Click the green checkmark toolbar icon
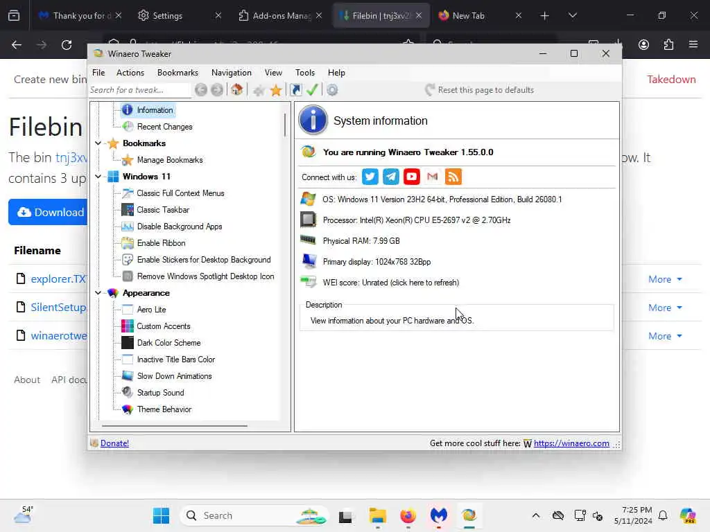The image size is (710, 532). click(x=312, y=90)
